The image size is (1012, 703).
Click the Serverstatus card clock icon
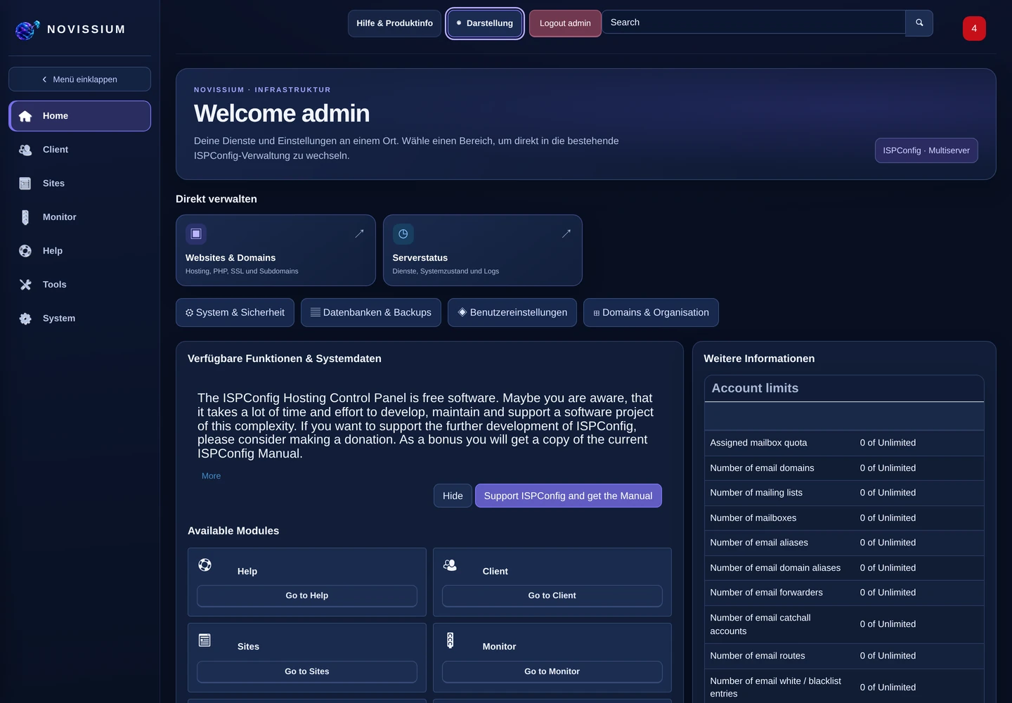[403, 234]
